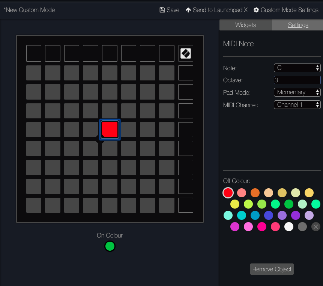Click Send to Launchpad X label
Image resolution: width=323 pixels, height=286 pixels.
click(x=220, y=10)
